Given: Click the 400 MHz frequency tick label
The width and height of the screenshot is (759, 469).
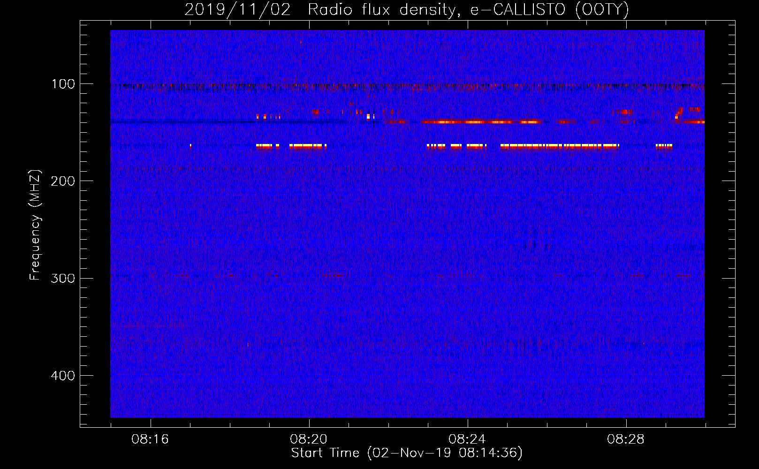Looking at the screenshot, I should pos(63,376).
